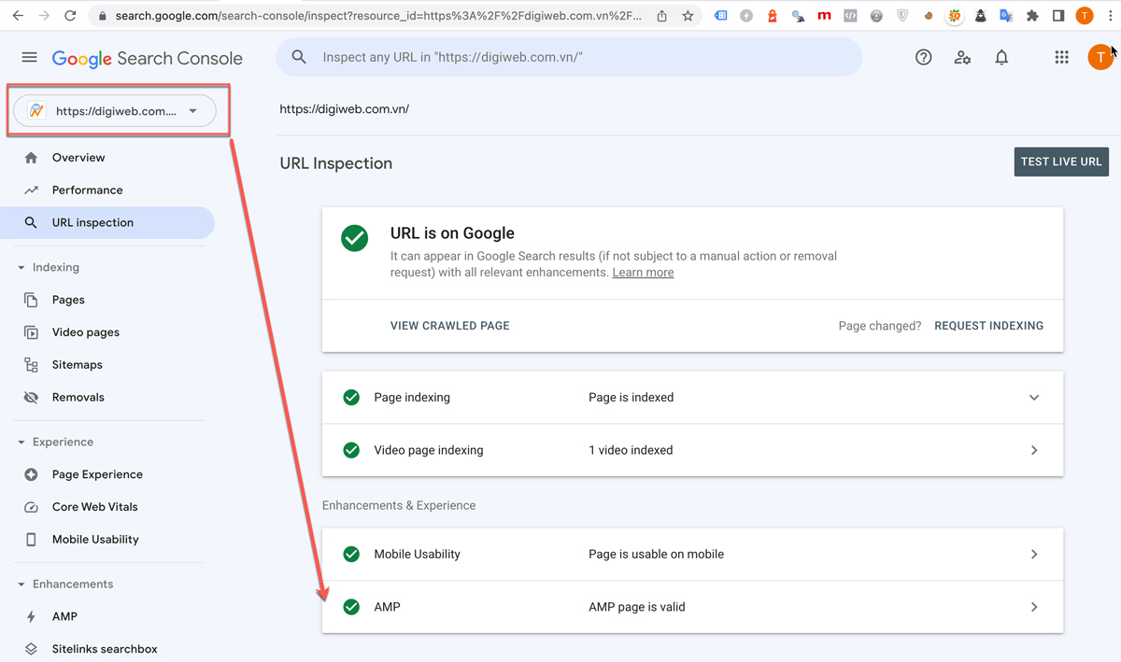Click the magnifier icon in the search bar

[x=299, y=57]
